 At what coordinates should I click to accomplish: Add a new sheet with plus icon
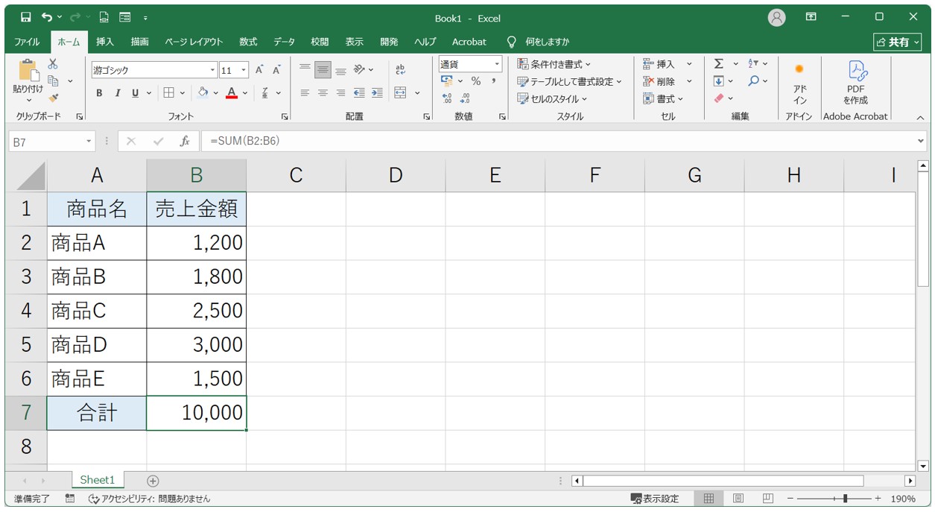click(x=153, y=481)
